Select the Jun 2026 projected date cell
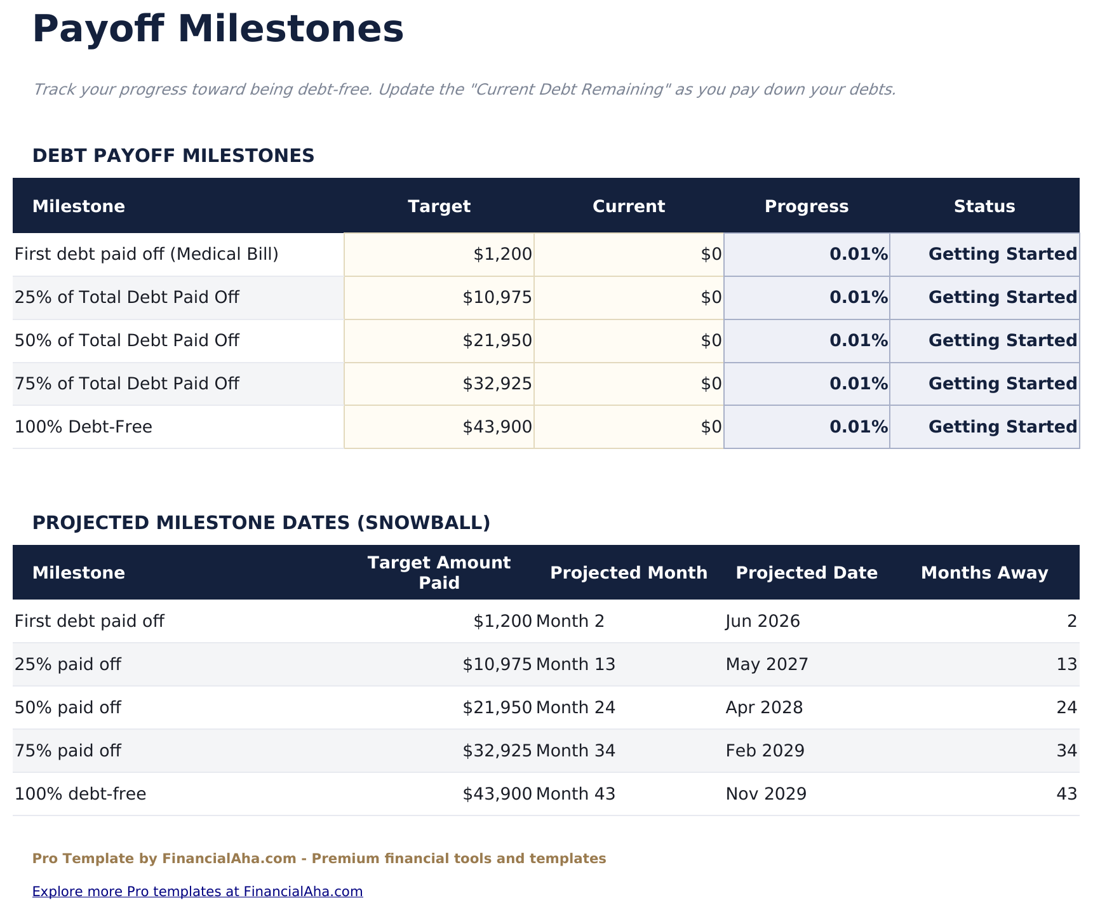The height and width of the screenshot is (912, 1093). point(763,620)
